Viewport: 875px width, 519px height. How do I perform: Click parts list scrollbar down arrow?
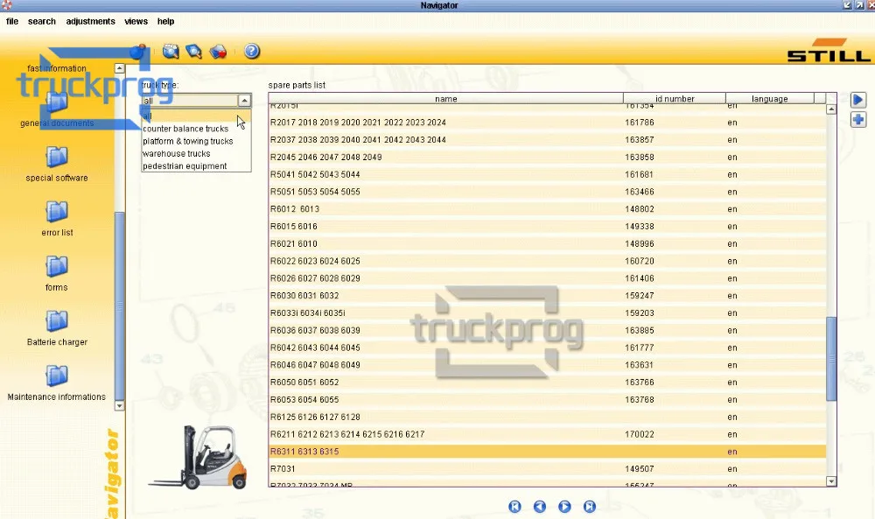point(831,481)
